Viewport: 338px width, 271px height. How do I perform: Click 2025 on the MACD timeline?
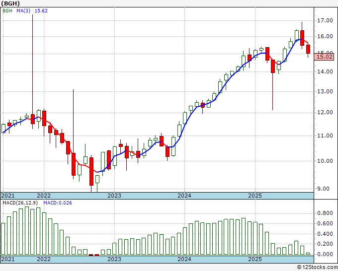[x=255, y=259]
